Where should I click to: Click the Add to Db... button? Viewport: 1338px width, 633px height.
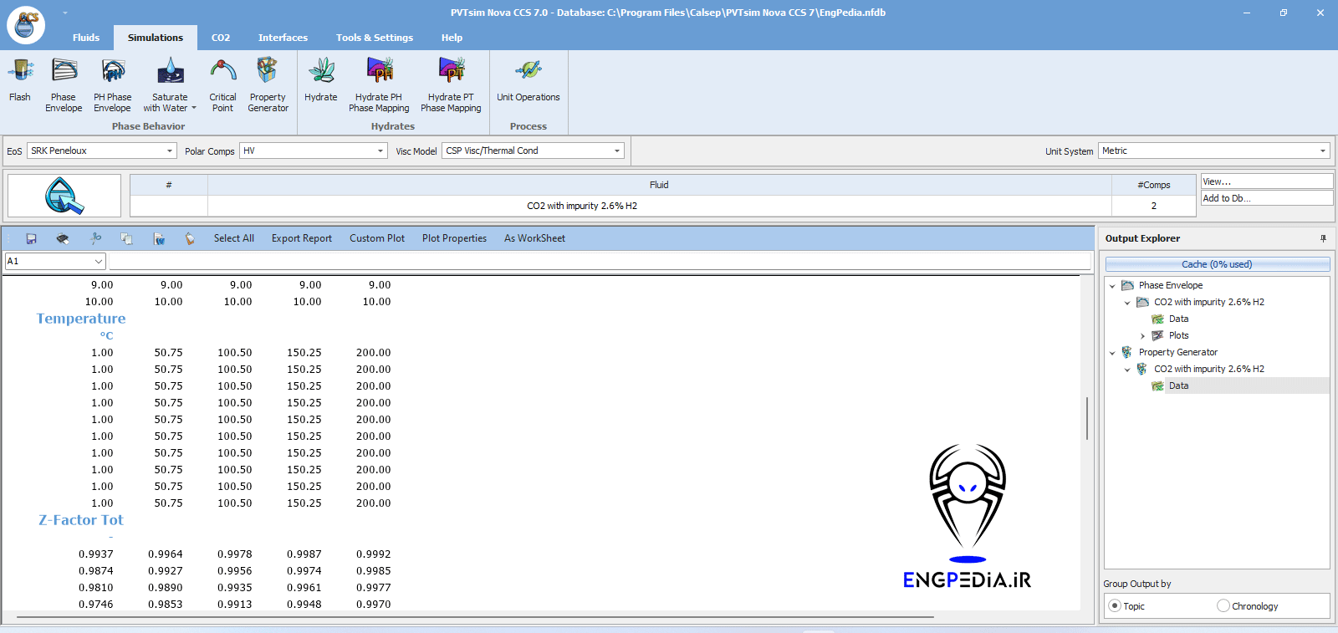coord(1267,198)
